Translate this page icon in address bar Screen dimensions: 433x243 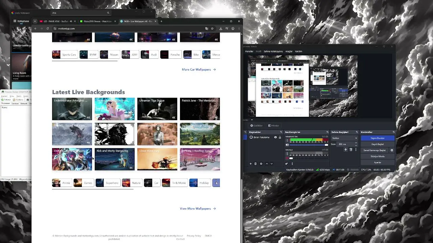(x=207, y=29)
